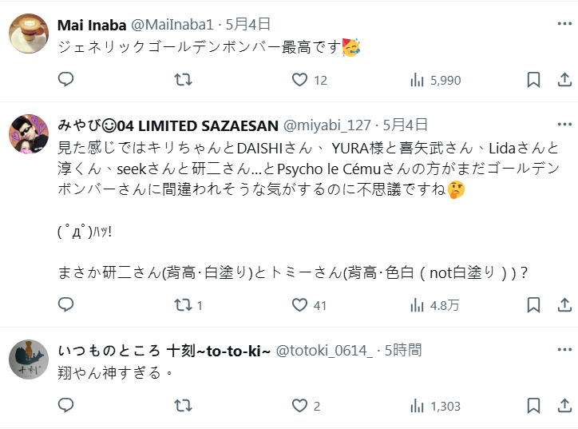Bookmark Mai Inaba's tweet
578x429 pixels.
pyautogui.click(x=533, y=80)
